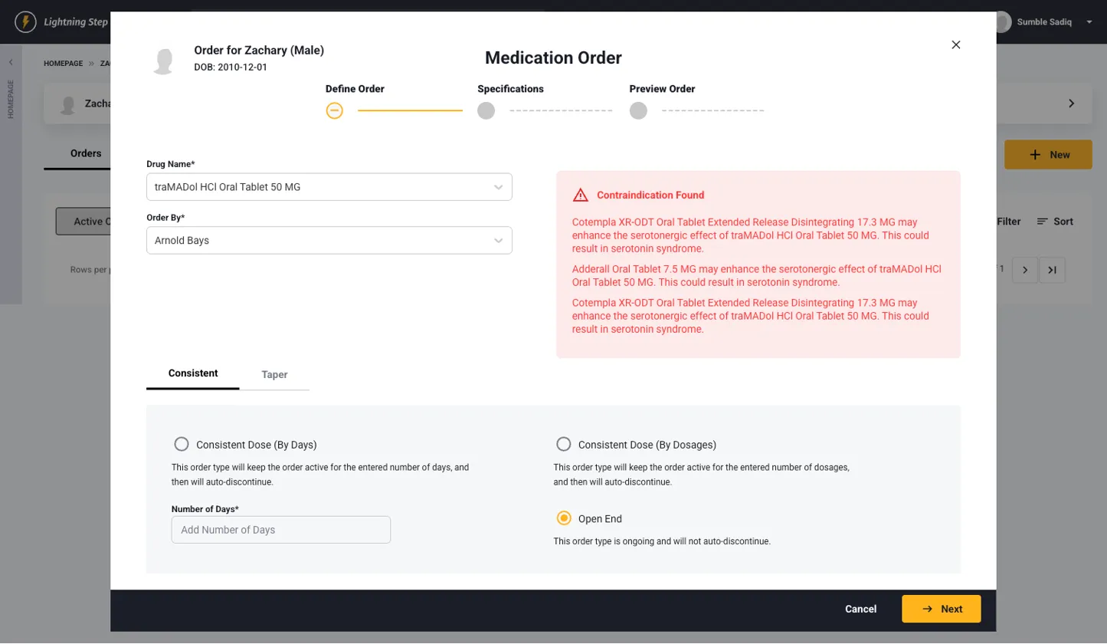Jump to last page of rows
The height and width of the screenshot is (644, 1107).
(1052, 270)
